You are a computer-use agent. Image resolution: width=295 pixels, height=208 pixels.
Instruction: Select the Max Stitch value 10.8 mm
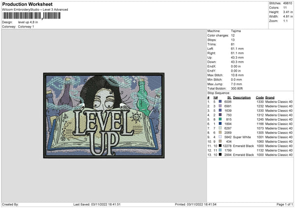pos(237,75)
